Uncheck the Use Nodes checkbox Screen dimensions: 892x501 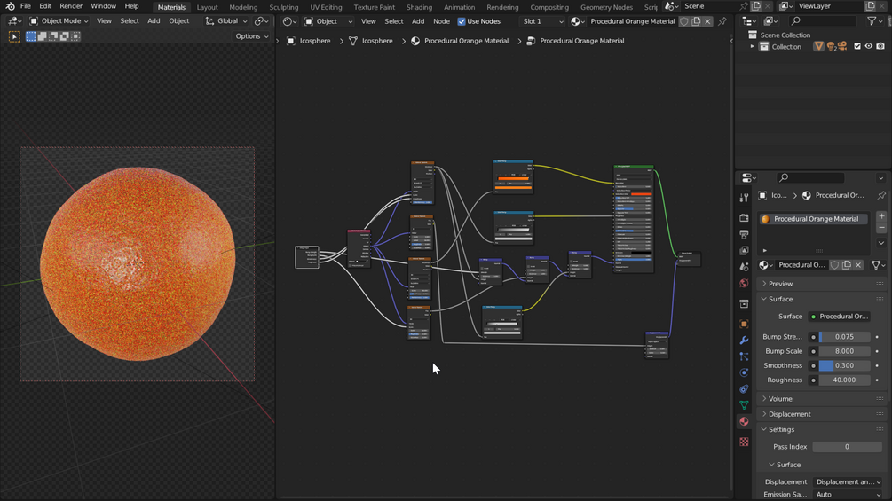click(462, 21)
